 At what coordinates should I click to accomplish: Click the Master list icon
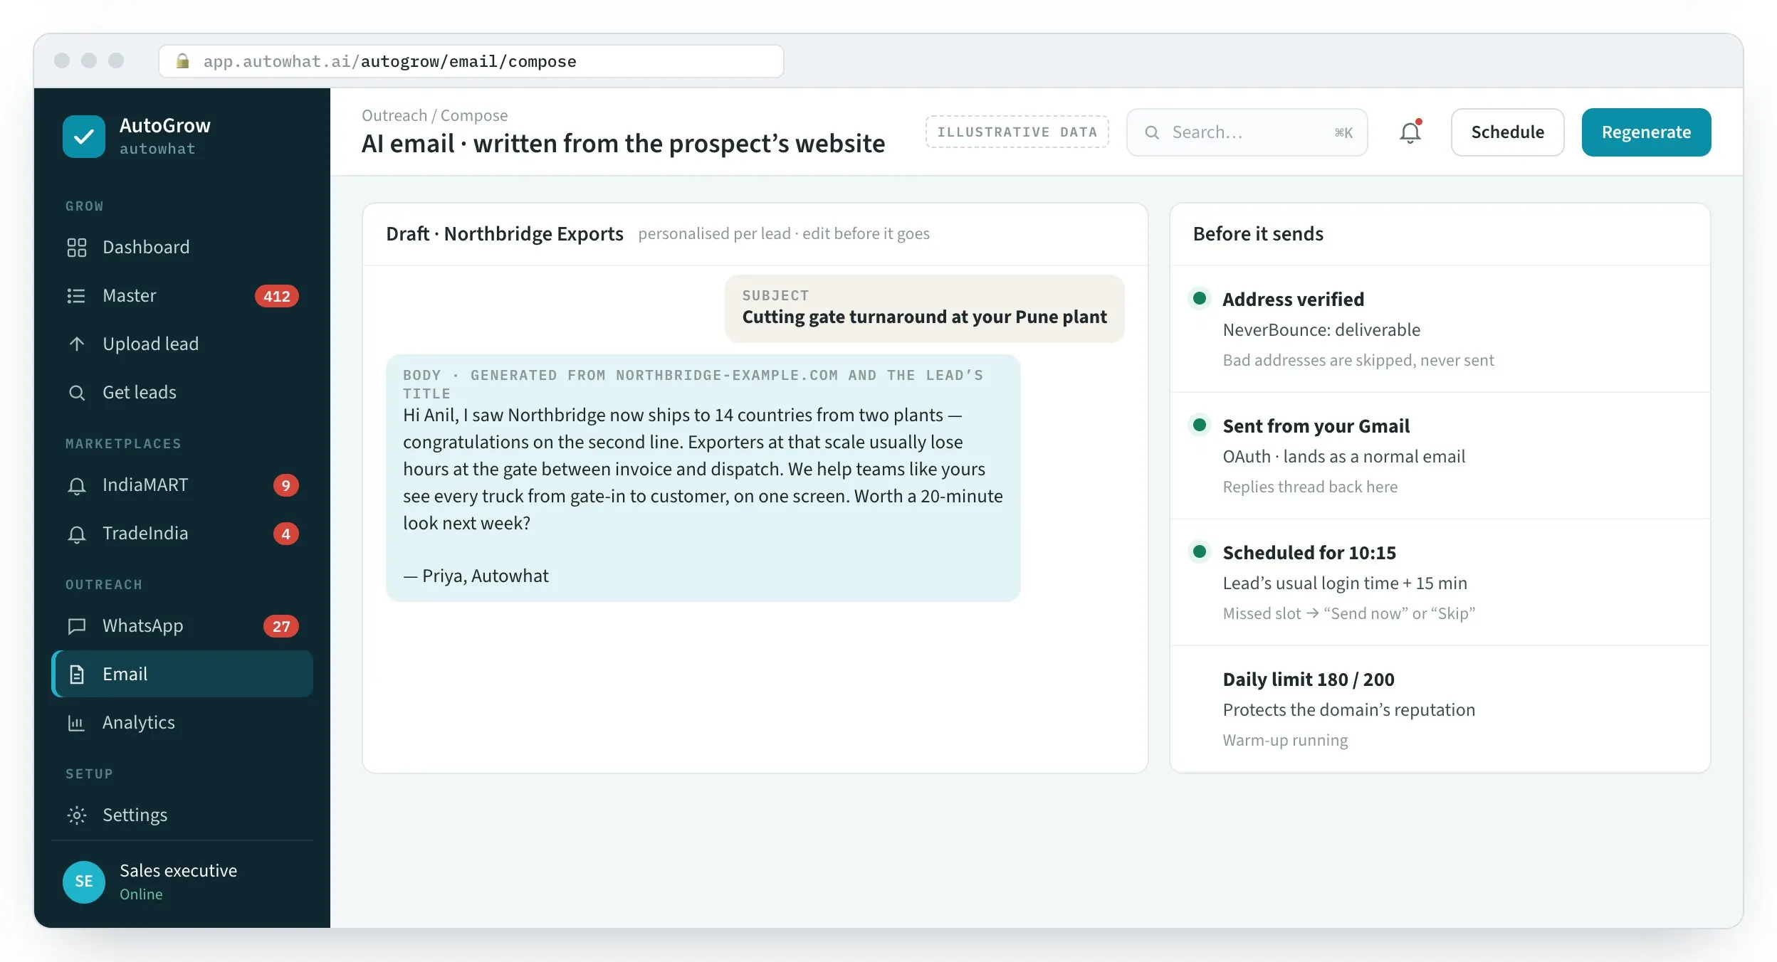coord(76,295)
